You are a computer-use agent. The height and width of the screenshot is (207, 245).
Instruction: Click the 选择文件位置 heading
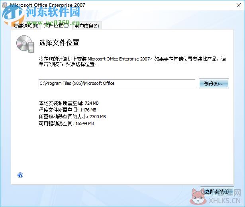(x=59, y=43)
